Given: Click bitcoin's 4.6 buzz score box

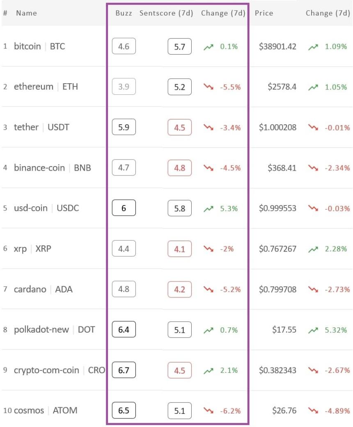Looking at the screenshot, I should (124, 47).
